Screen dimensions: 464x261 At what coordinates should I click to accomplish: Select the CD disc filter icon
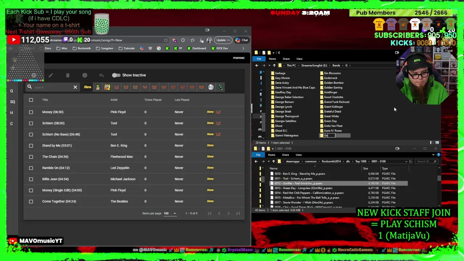pos(211,87)
